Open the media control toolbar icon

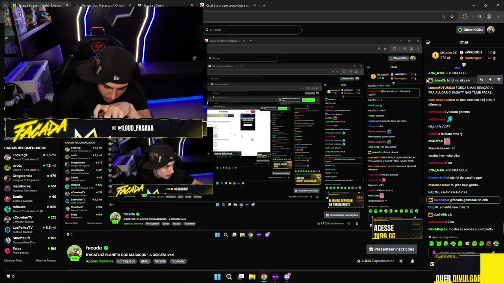click(x=479, y=17)
